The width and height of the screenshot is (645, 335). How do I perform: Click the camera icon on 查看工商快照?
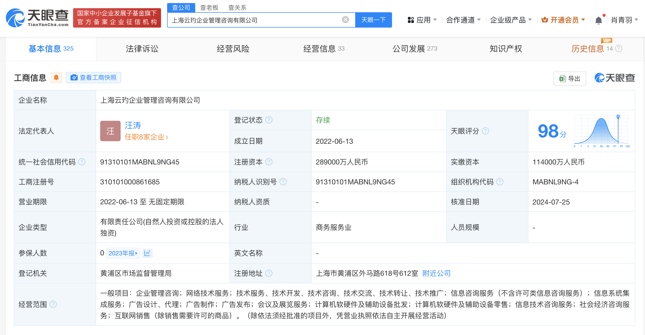tap(74, 77)
